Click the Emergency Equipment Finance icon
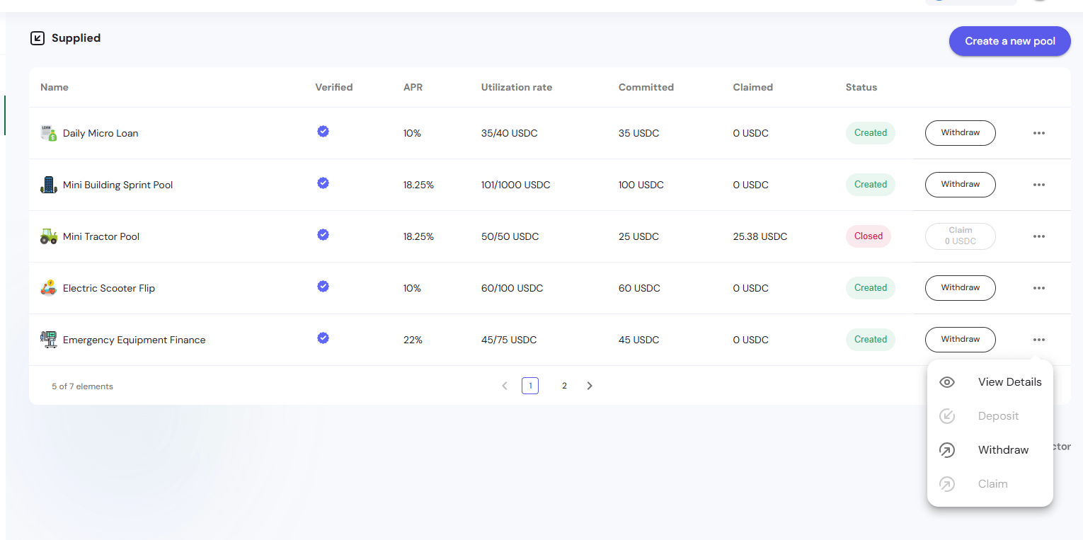Viewport: 1083px width, 540px height. [x=48, y=340]
